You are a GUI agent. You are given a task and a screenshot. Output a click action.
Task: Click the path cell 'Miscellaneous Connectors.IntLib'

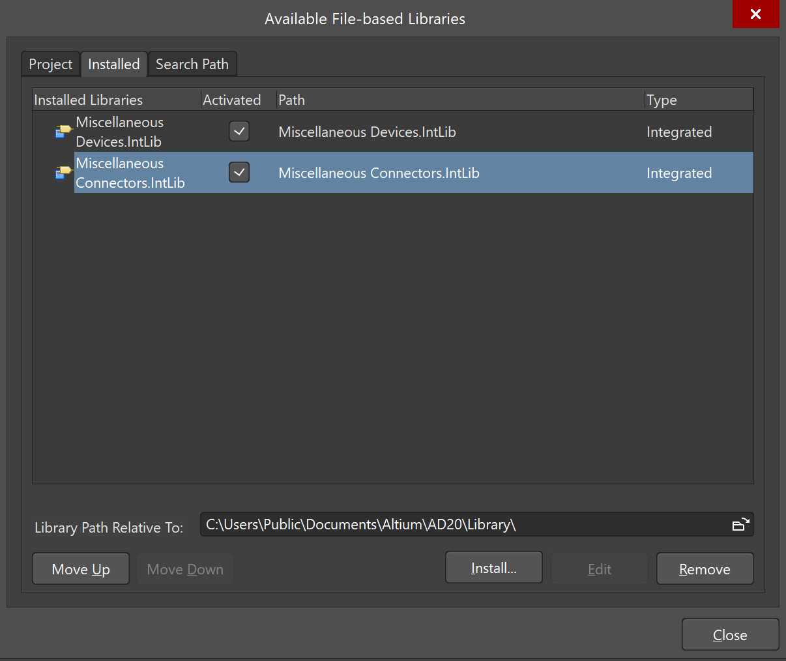pos(379,173)
